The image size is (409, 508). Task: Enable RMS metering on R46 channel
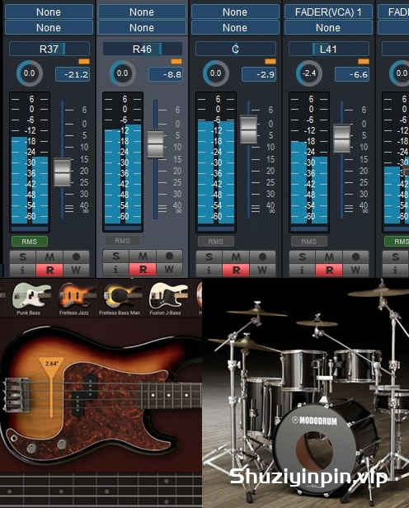click(x=123, y=241)
